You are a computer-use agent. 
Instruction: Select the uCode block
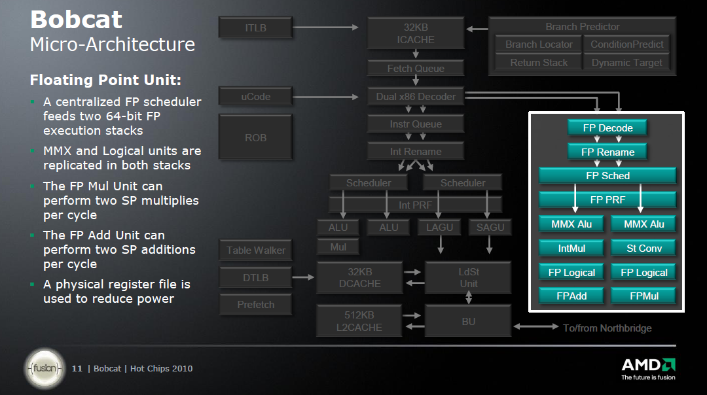point(255,97)
